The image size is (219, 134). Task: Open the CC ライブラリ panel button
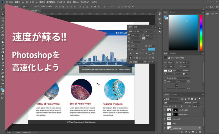212,14
